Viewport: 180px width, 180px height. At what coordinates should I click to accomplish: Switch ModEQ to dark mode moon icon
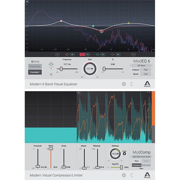[x=132, y=84]
